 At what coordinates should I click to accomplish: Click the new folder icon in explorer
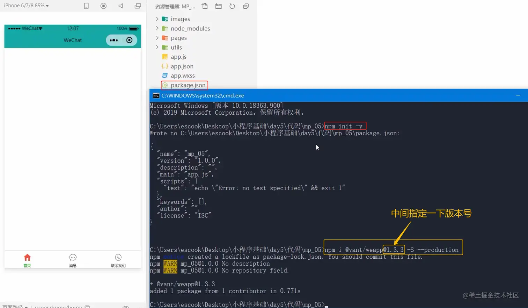pyautogui.click(x=219, y=6)
